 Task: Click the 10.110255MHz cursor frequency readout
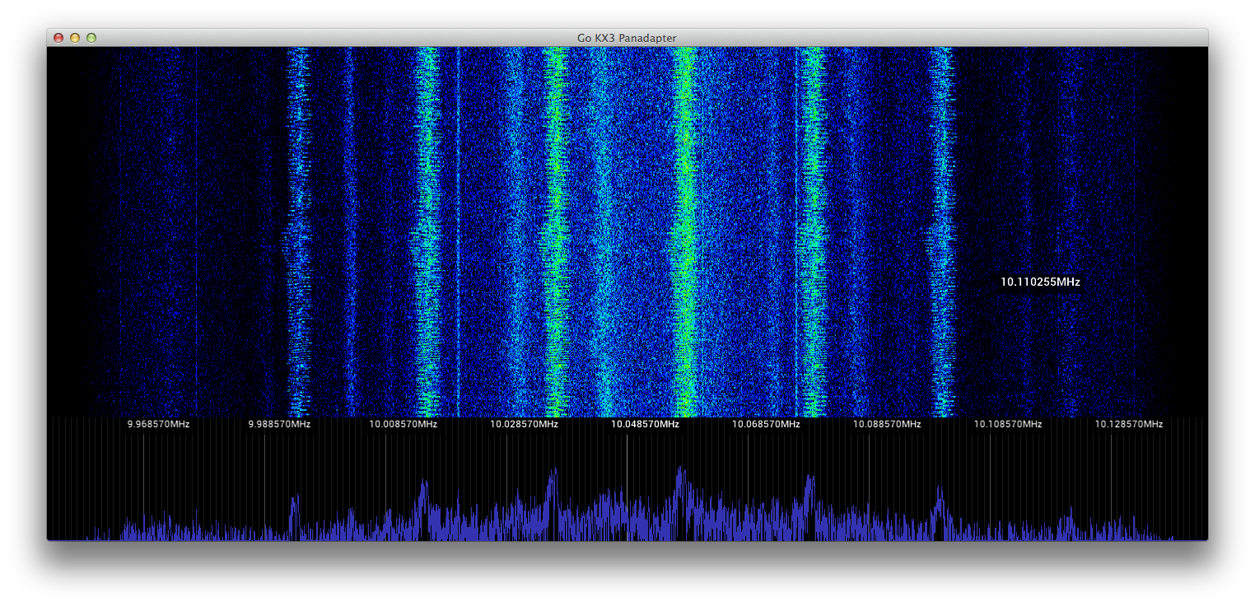tap(1040, 282)
